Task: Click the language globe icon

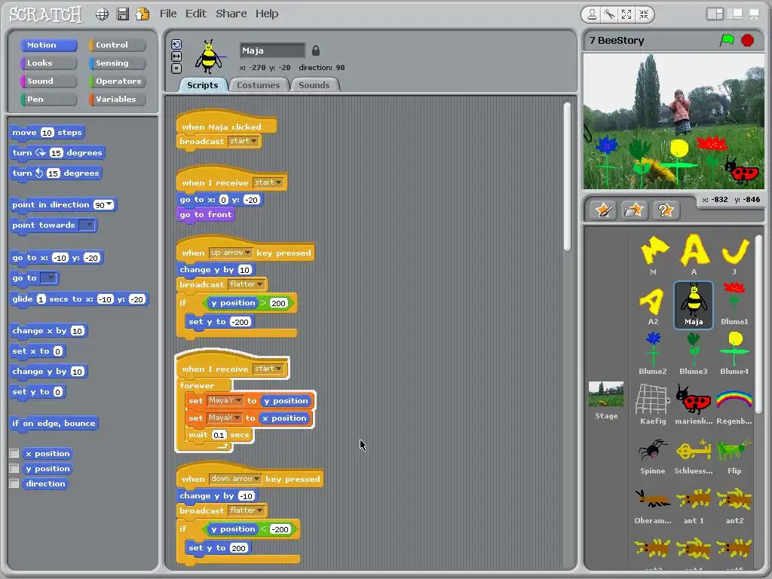Action: coord(102,14)
